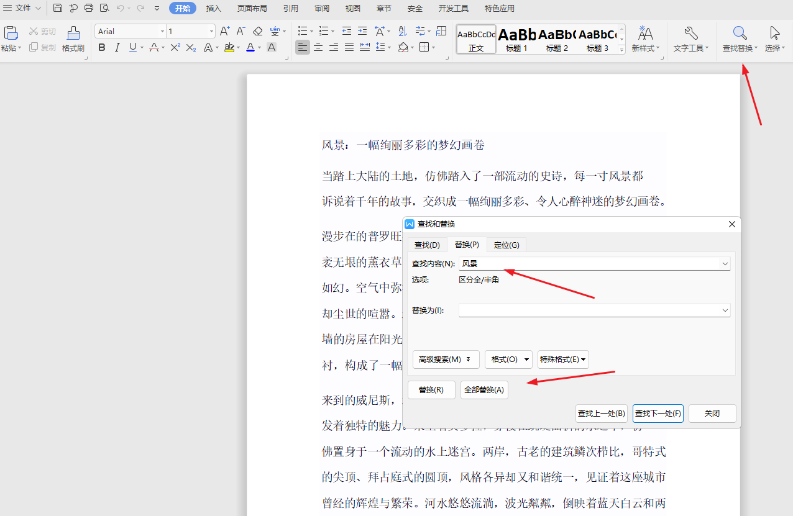Screen dimensions: 793x516
Task: Enable center paragraph alignment
Action: click(x=318, y=47)
